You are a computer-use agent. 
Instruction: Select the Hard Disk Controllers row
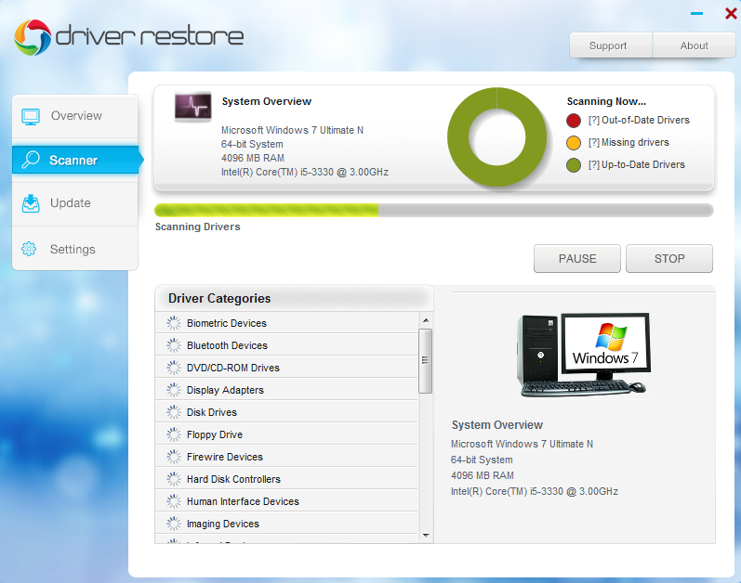pos(286,479)
